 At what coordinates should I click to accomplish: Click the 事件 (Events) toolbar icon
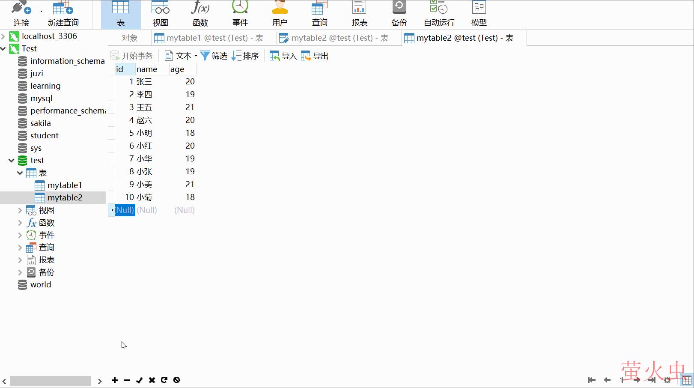coord(240,13)
